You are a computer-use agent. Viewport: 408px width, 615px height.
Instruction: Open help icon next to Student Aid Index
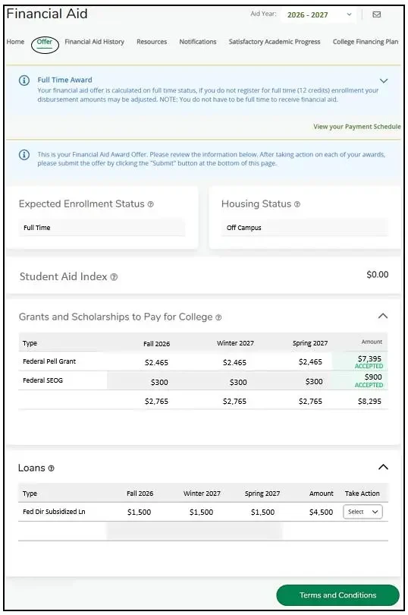click(x=114, y=277)
